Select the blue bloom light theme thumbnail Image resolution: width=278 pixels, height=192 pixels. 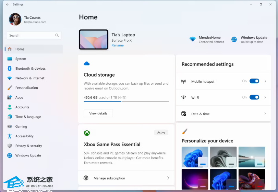(195, 157)
